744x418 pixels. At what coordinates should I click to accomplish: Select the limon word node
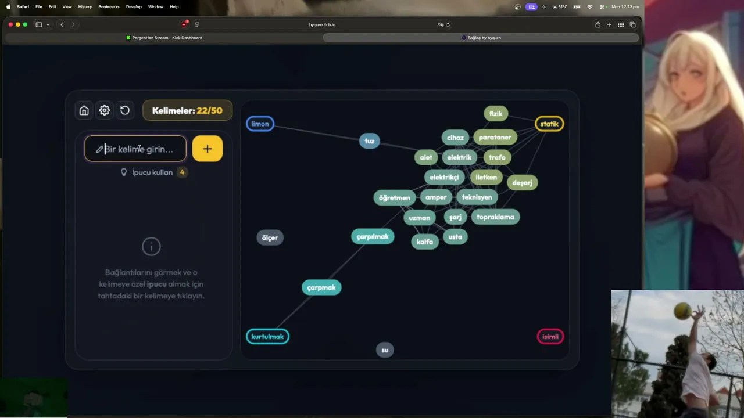[260, 124]
